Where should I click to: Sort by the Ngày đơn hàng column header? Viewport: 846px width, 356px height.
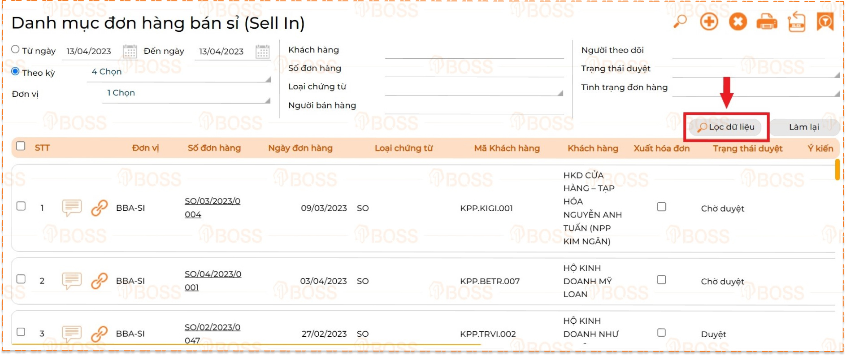click(x=300, y=148)
